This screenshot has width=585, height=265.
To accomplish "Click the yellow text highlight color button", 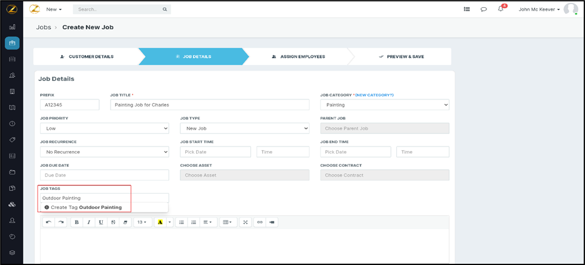I will 160,222.
